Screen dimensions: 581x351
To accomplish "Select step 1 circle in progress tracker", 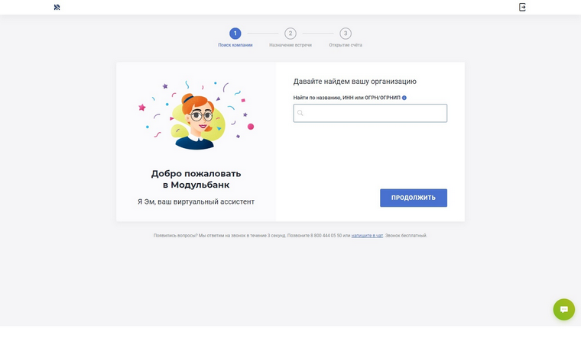I will pos(235,34).
